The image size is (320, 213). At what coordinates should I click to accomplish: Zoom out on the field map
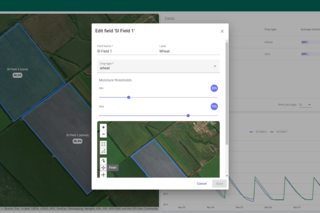click(103, 134)
